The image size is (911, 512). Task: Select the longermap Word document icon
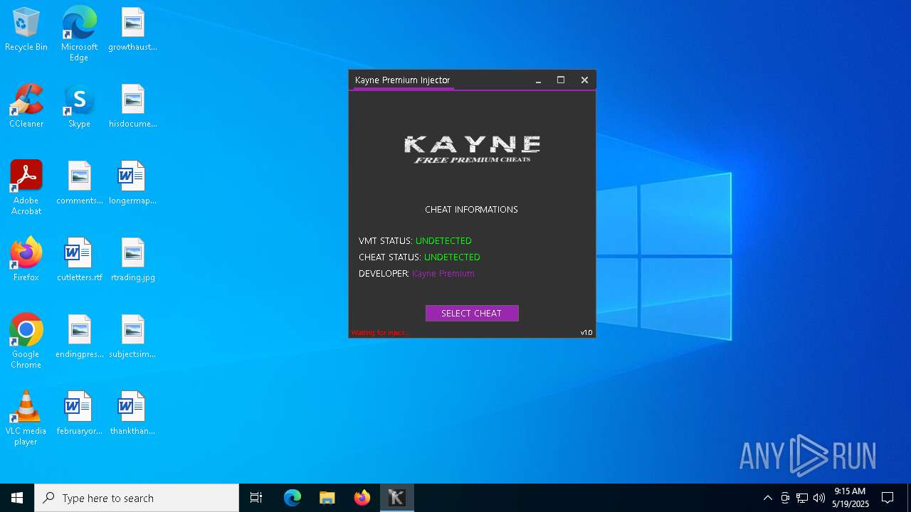tap(132, 183)
